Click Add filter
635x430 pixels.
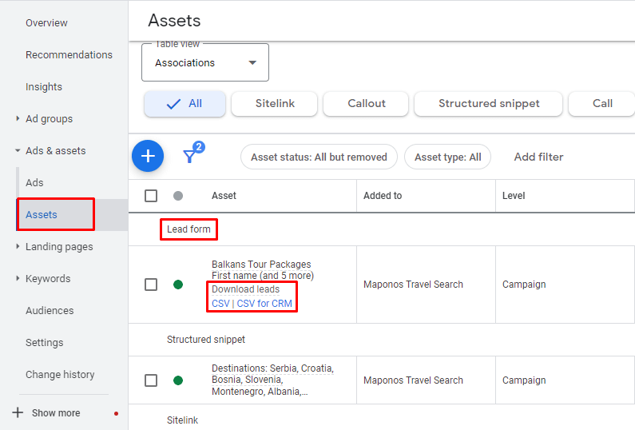(538, 157)
